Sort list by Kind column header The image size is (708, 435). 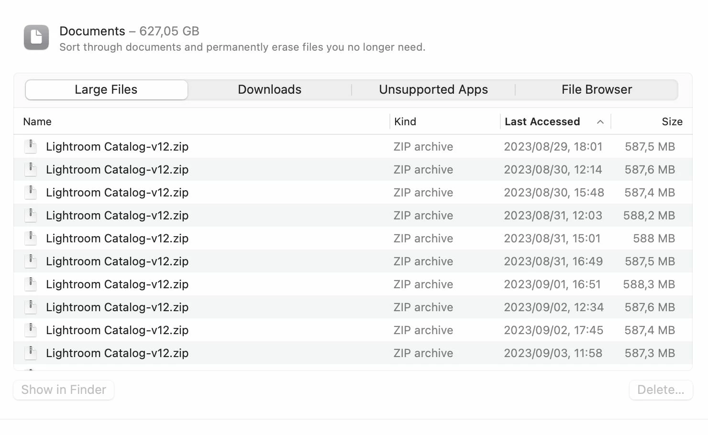click(x=405, y=121)
